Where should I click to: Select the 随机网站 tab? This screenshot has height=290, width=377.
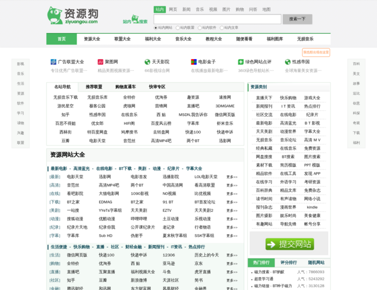point(316,263)
